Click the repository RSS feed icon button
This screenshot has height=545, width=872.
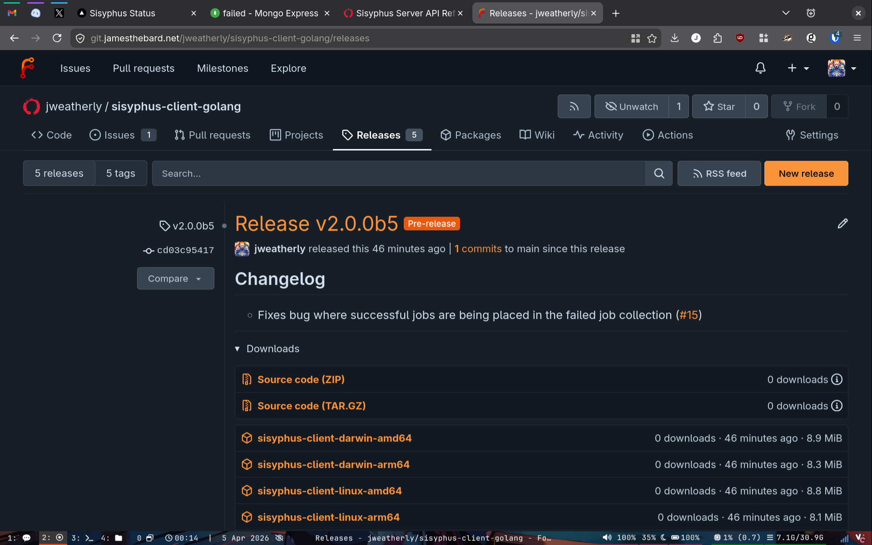point(574,106)
